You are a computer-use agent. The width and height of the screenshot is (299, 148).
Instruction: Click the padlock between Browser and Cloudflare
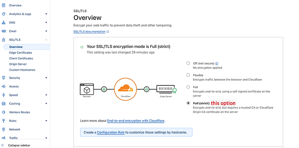tap(104, 89)
